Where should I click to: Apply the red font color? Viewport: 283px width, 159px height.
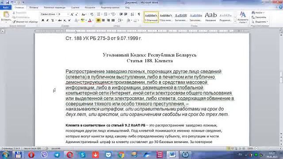click(x=90, y=20)
